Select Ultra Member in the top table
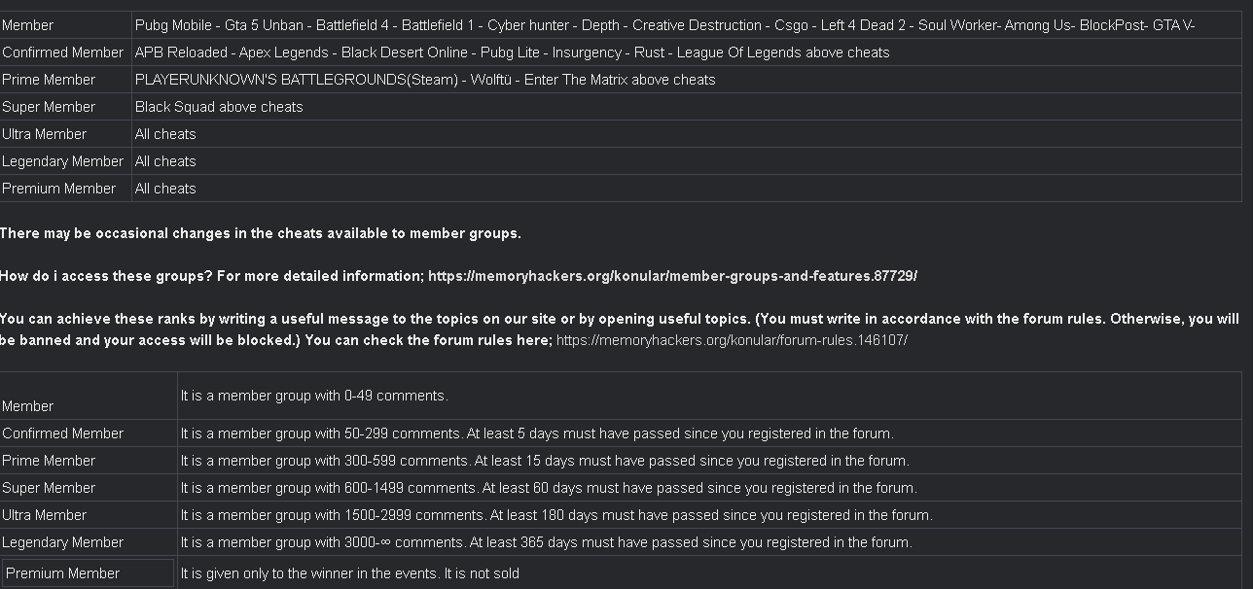The width and height of the screenshot is (1253, 589). [x=45, y=134]
